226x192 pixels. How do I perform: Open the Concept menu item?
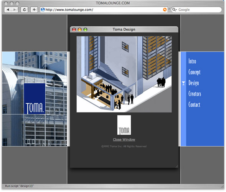coord(195,72)
